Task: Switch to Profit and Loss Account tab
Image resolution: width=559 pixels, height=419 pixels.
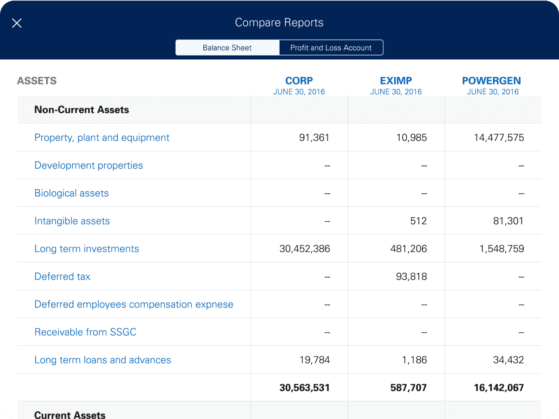Action: click(331, 47)
